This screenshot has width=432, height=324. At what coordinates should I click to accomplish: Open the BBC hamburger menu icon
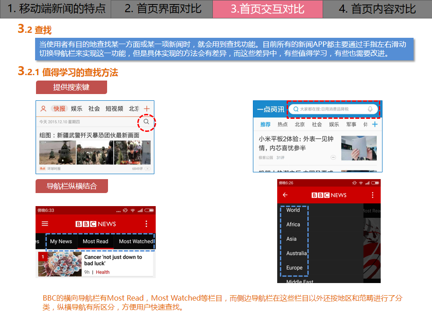45,224
